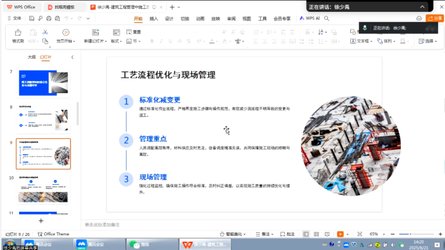Viewport: 445px width, 250px height.
Task: Switch to the Insert (插入) tab
Action: 154,19
